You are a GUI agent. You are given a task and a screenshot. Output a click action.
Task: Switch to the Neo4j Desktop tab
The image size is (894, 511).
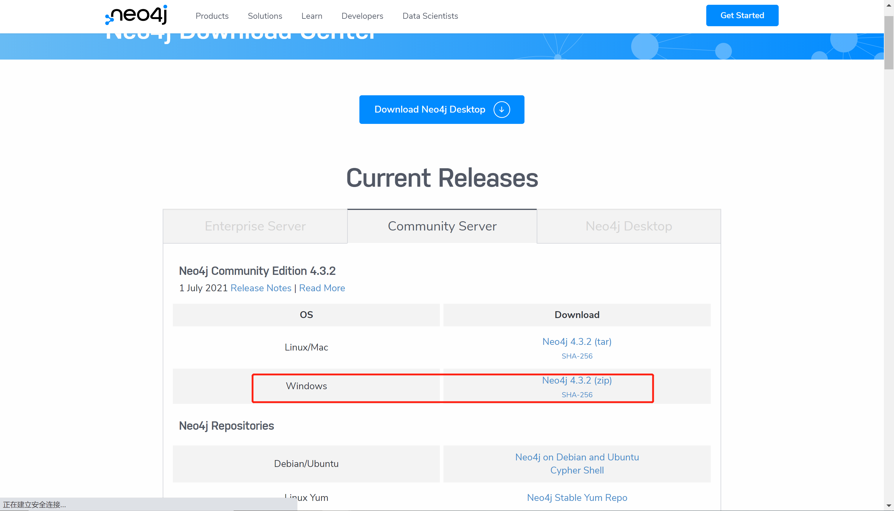[628, 226]
